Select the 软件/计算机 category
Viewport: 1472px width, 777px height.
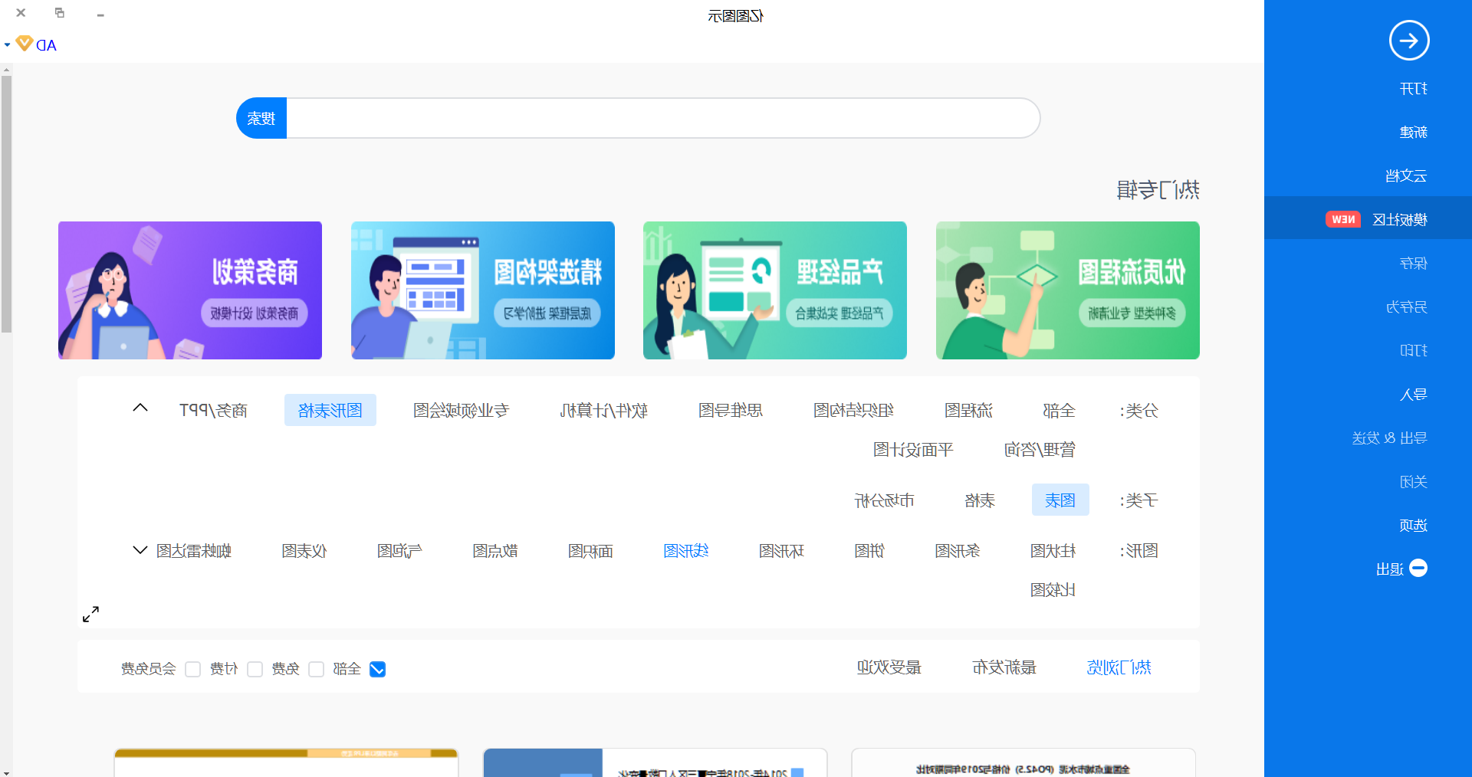(603, 411)
